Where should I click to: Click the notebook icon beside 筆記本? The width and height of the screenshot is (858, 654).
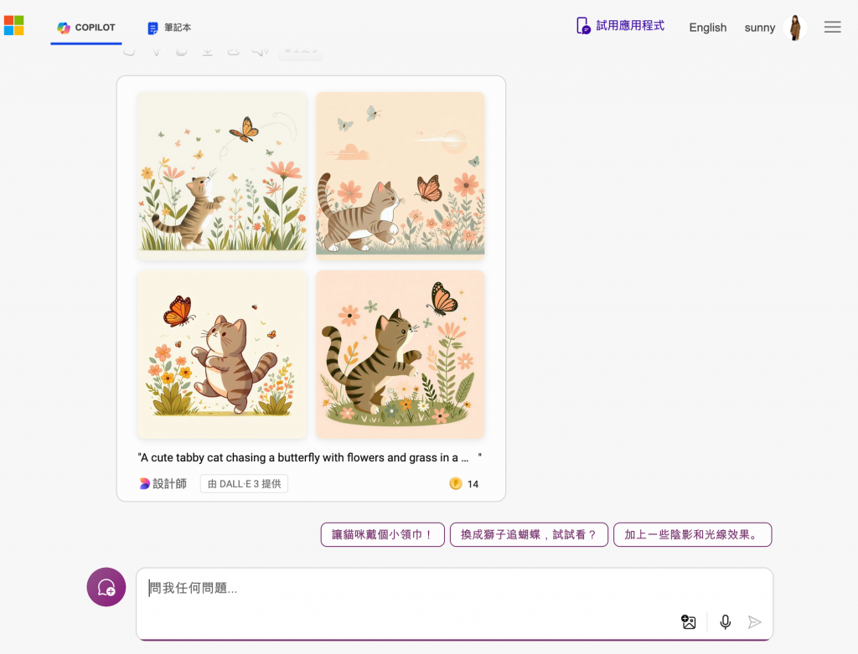152,28
